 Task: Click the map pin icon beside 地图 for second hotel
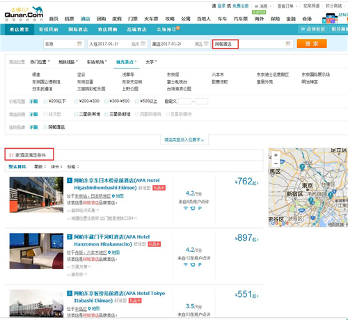coord(109,253)
